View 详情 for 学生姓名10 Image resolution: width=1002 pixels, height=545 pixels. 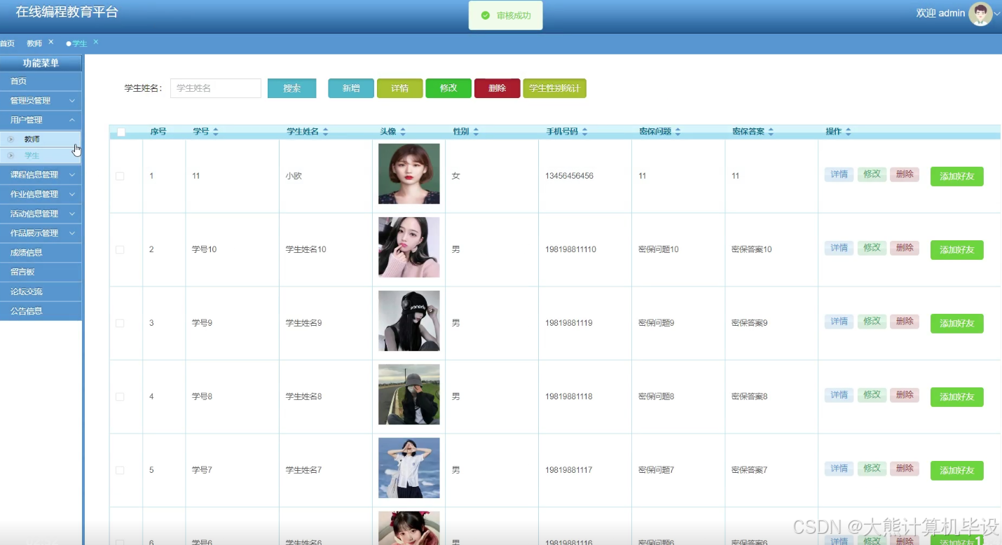pyautogui.click(x=839, y=248)
